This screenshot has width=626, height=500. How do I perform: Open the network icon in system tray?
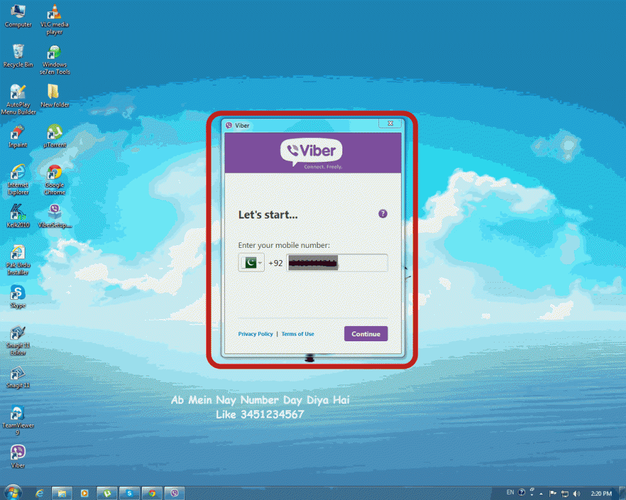coord(564,494)
